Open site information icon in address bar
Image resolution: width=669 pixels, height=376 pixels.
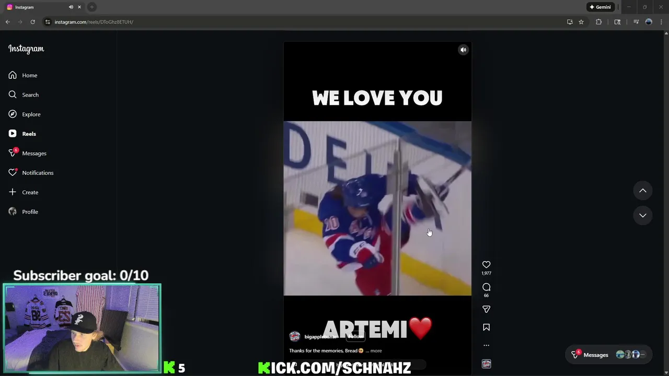pos(48,22)
